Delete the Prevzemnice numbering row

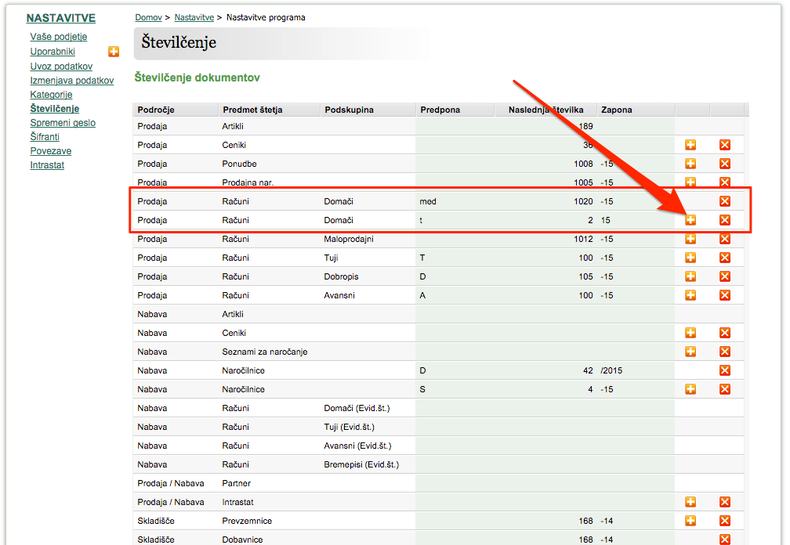[x=724, y=521]
